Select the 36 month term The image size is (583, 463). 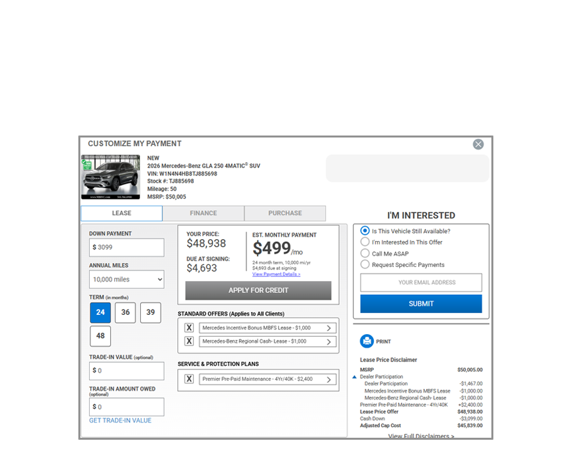[x=125, y=312]
